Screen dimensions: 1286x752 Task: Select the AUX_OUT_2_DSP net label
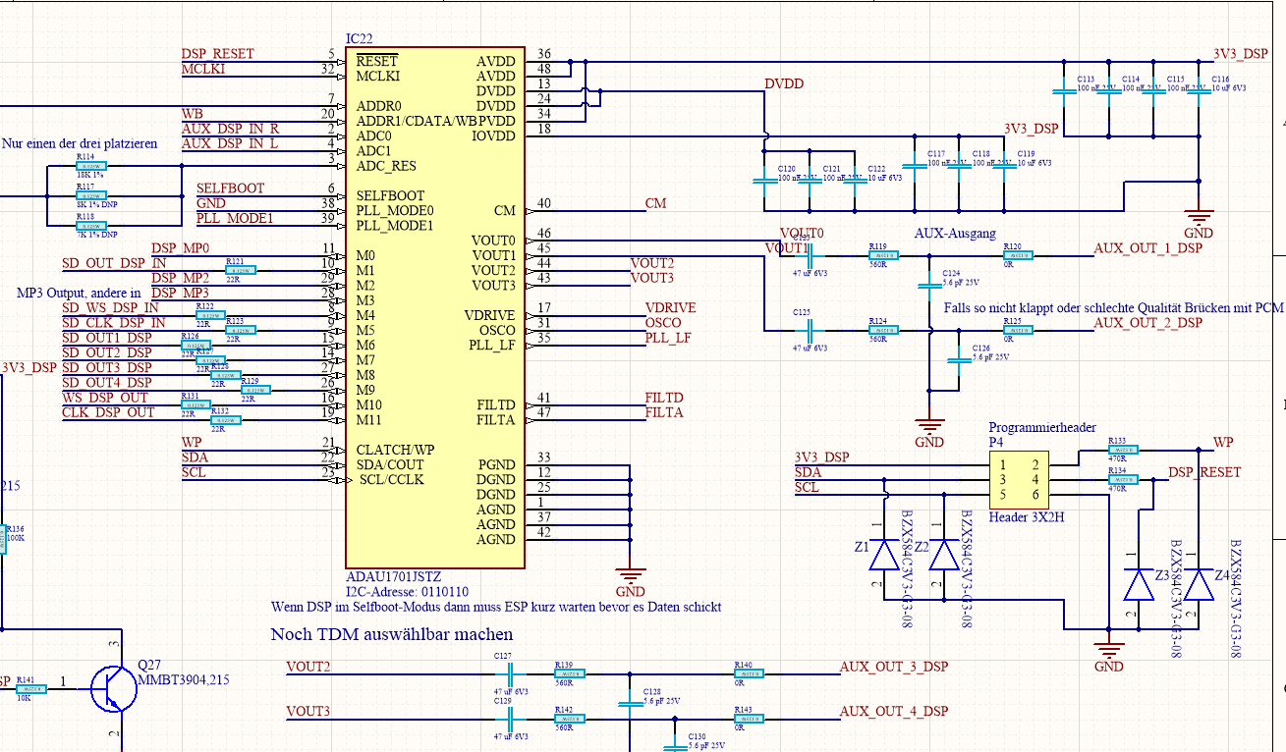coord(1147,323)
